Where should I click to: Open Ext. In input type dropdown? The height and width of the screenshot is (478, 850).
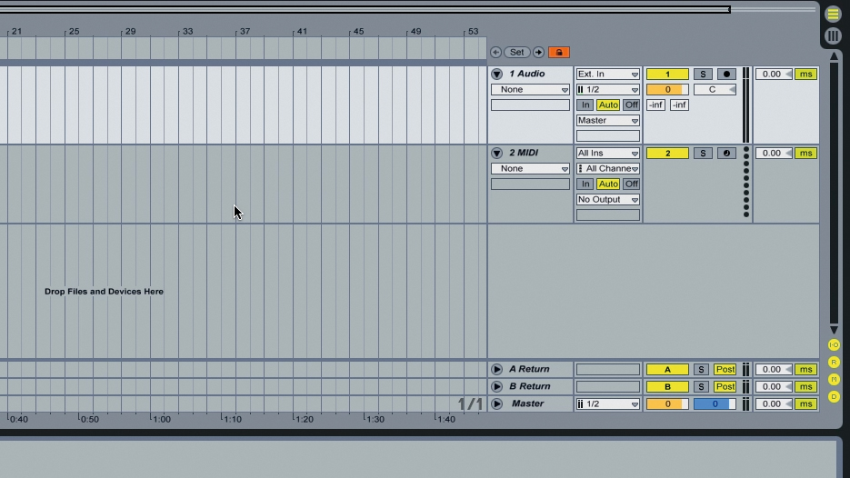[x=607, y=75]
